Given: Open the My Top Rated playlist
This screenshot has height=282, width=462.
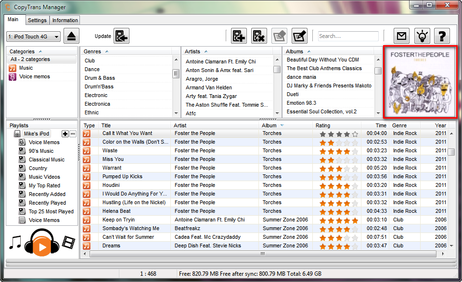Looking at the screenshot, I should 44,185.
